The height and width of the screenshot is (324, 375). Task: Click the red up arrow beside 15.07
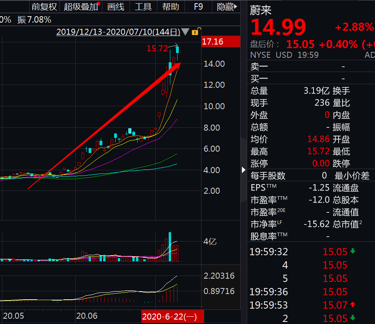pos(353,305)
